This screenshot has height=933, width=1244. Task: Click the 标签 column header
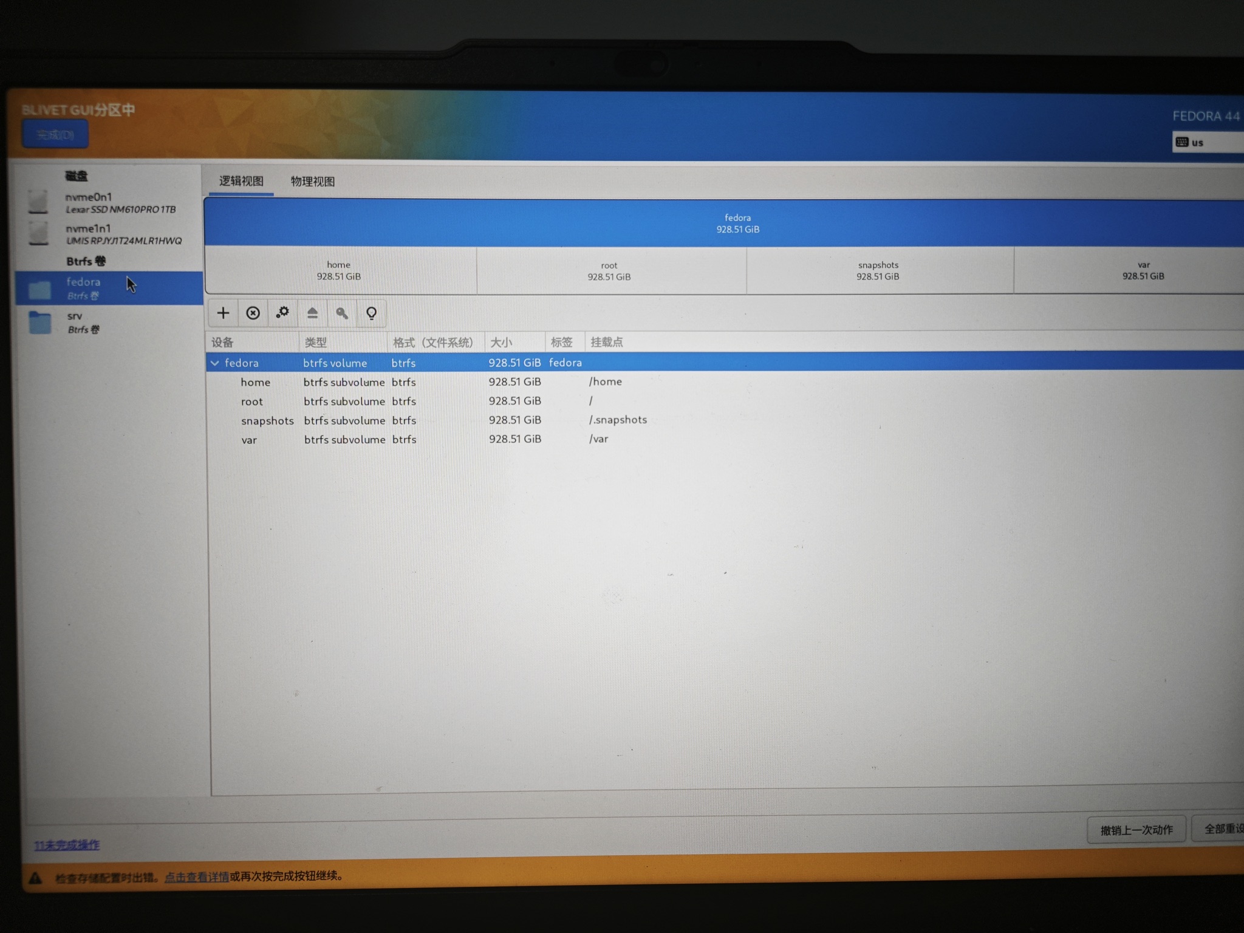[565, 342]
